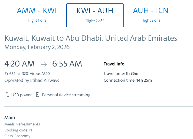Click the Monday, February 2, 2026 date
The height and width of the screenshot is (139, 193).
[37, 47]
